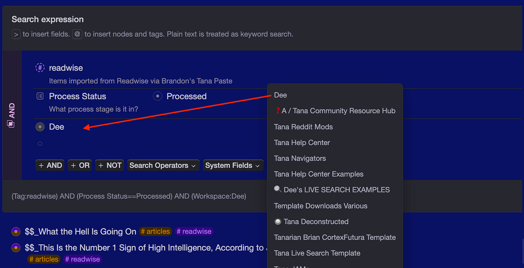Screen dimensions: 524x268
Task: Select A / Tana Community Resource Hub
Action: point(335,111)
